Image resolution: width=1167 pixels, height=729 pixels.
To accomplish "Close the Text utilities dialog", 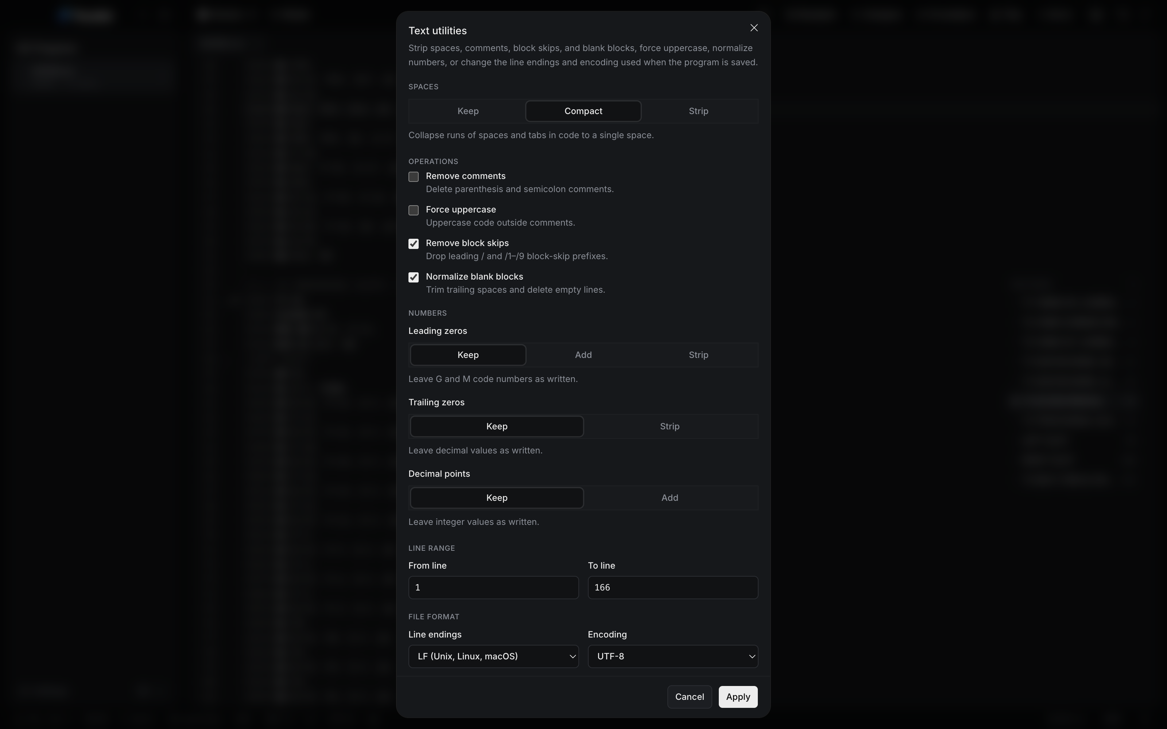I will click(754, 28).
